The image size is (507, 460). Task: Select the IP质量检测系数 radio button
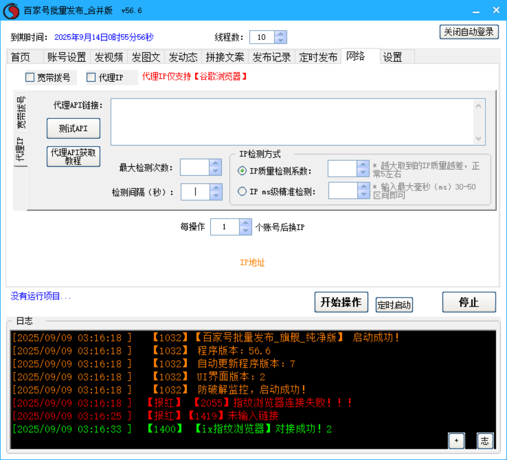(242, 171)
